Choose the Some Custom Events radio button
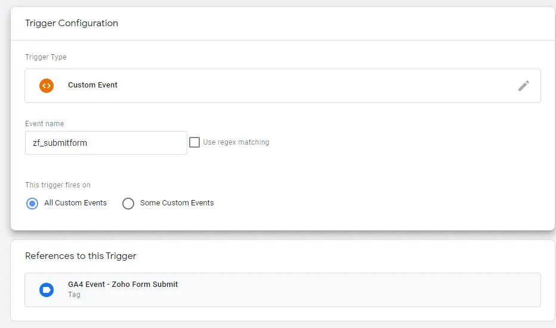 [x=128, y=204]
